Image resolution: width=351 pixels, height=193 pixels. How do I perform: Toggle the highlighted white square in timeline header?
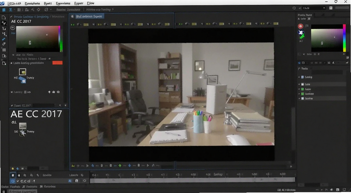[x=13, y=175]
